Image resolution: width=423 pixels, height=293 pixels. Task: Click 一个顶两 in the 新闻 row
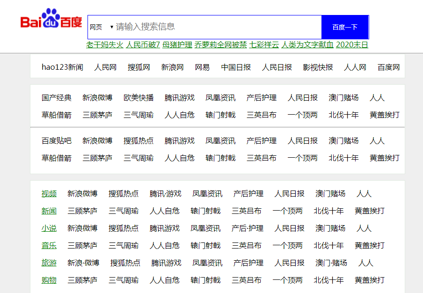point(288,211)
